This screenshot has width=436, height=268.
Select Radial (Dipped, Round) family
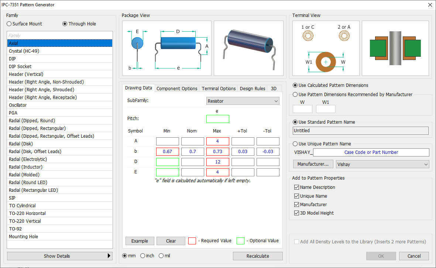coord(60,120)
